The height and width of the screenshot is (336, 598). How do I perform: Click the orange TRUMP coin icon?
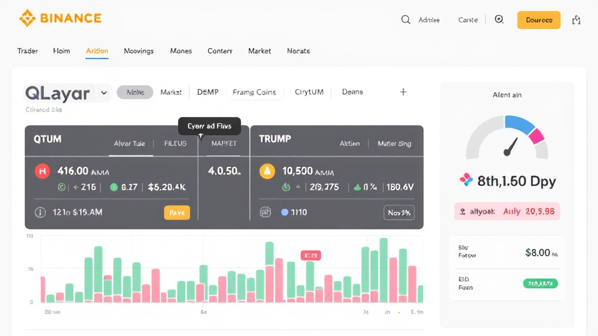pyautogui.click(x=267, y=171)
